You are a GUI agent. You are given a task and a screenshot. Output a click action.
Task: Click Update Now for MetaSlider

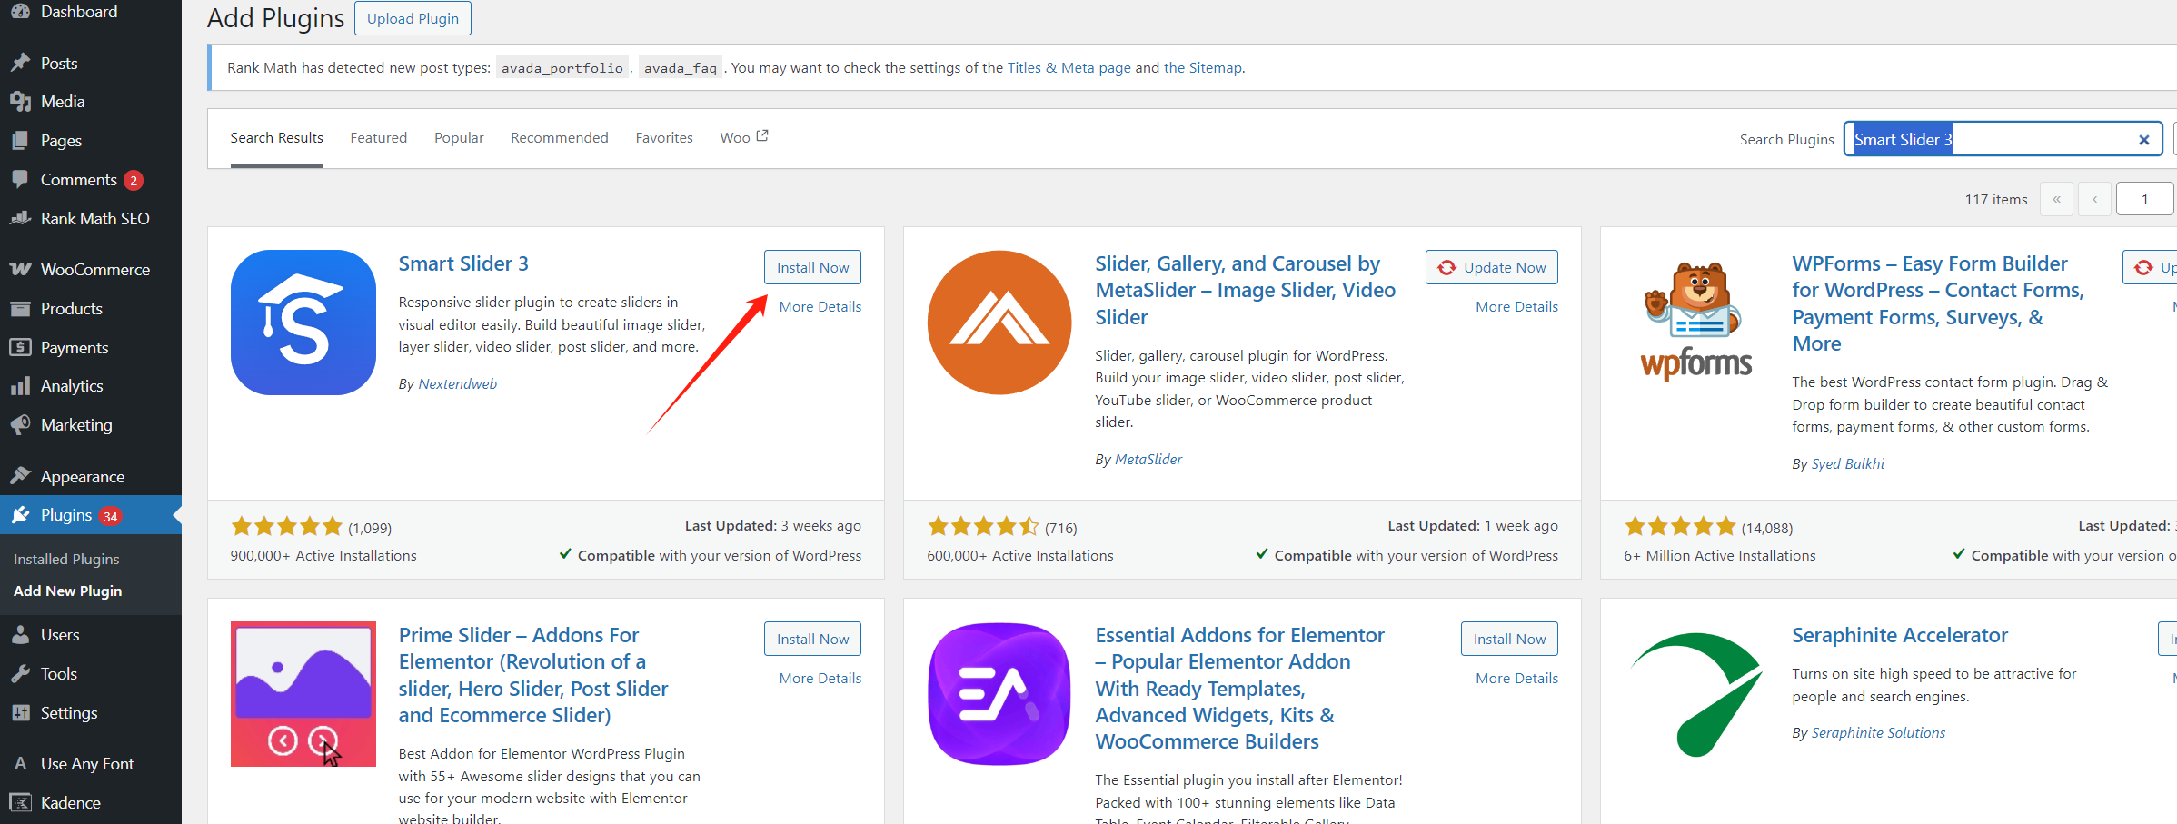pyautogui.click(x=1491, y=268)
